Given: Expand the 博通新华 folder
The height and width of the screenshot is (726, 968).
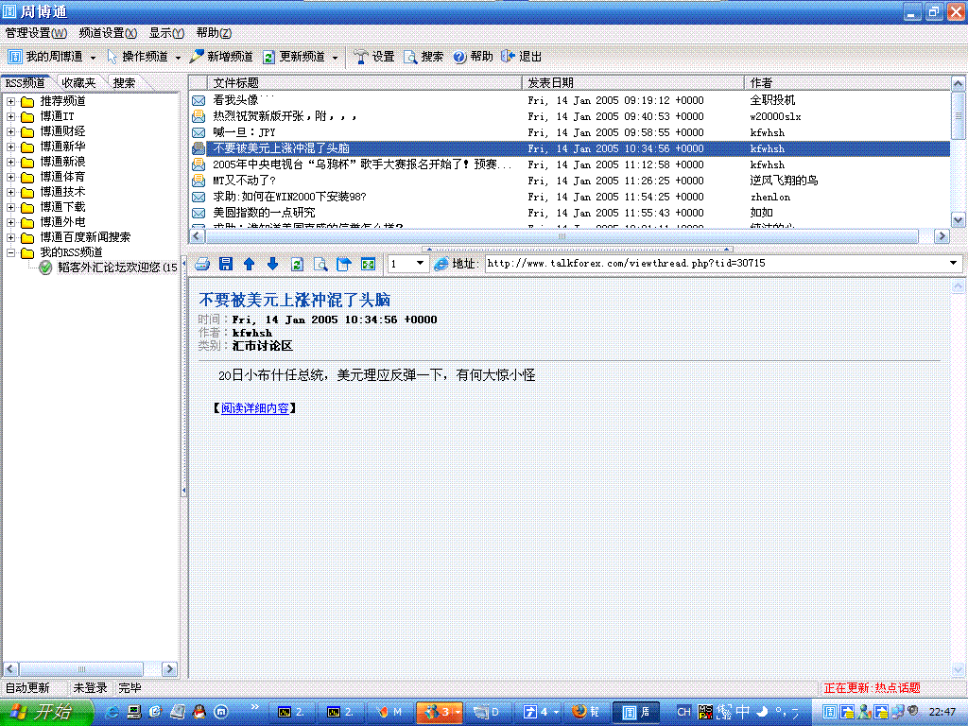Looking at the screenshot, I should pos(10,147).
